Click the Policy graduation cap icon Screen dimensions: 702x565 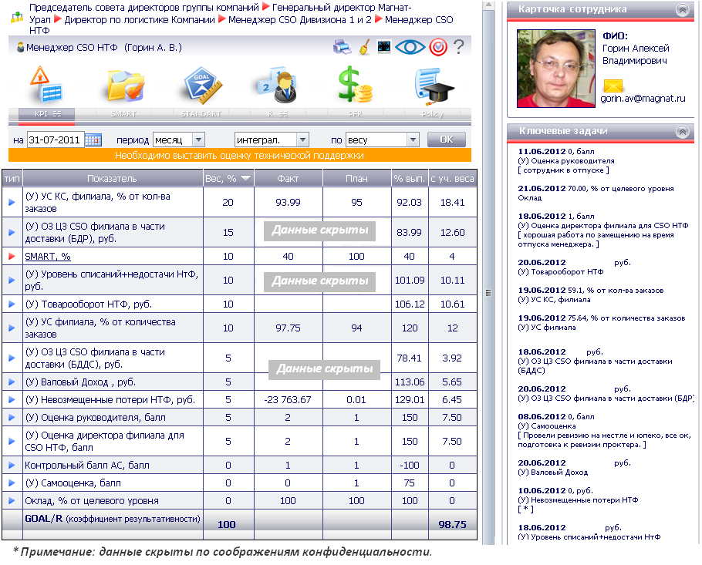[x=434, y=86]
